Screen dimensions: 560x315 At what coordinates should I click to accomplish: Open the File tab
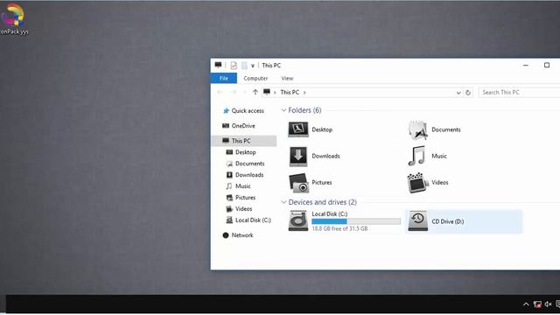(224, 78)
